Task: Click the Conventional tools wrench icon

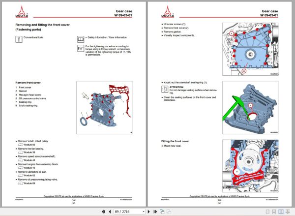Action: pos(19,39)
